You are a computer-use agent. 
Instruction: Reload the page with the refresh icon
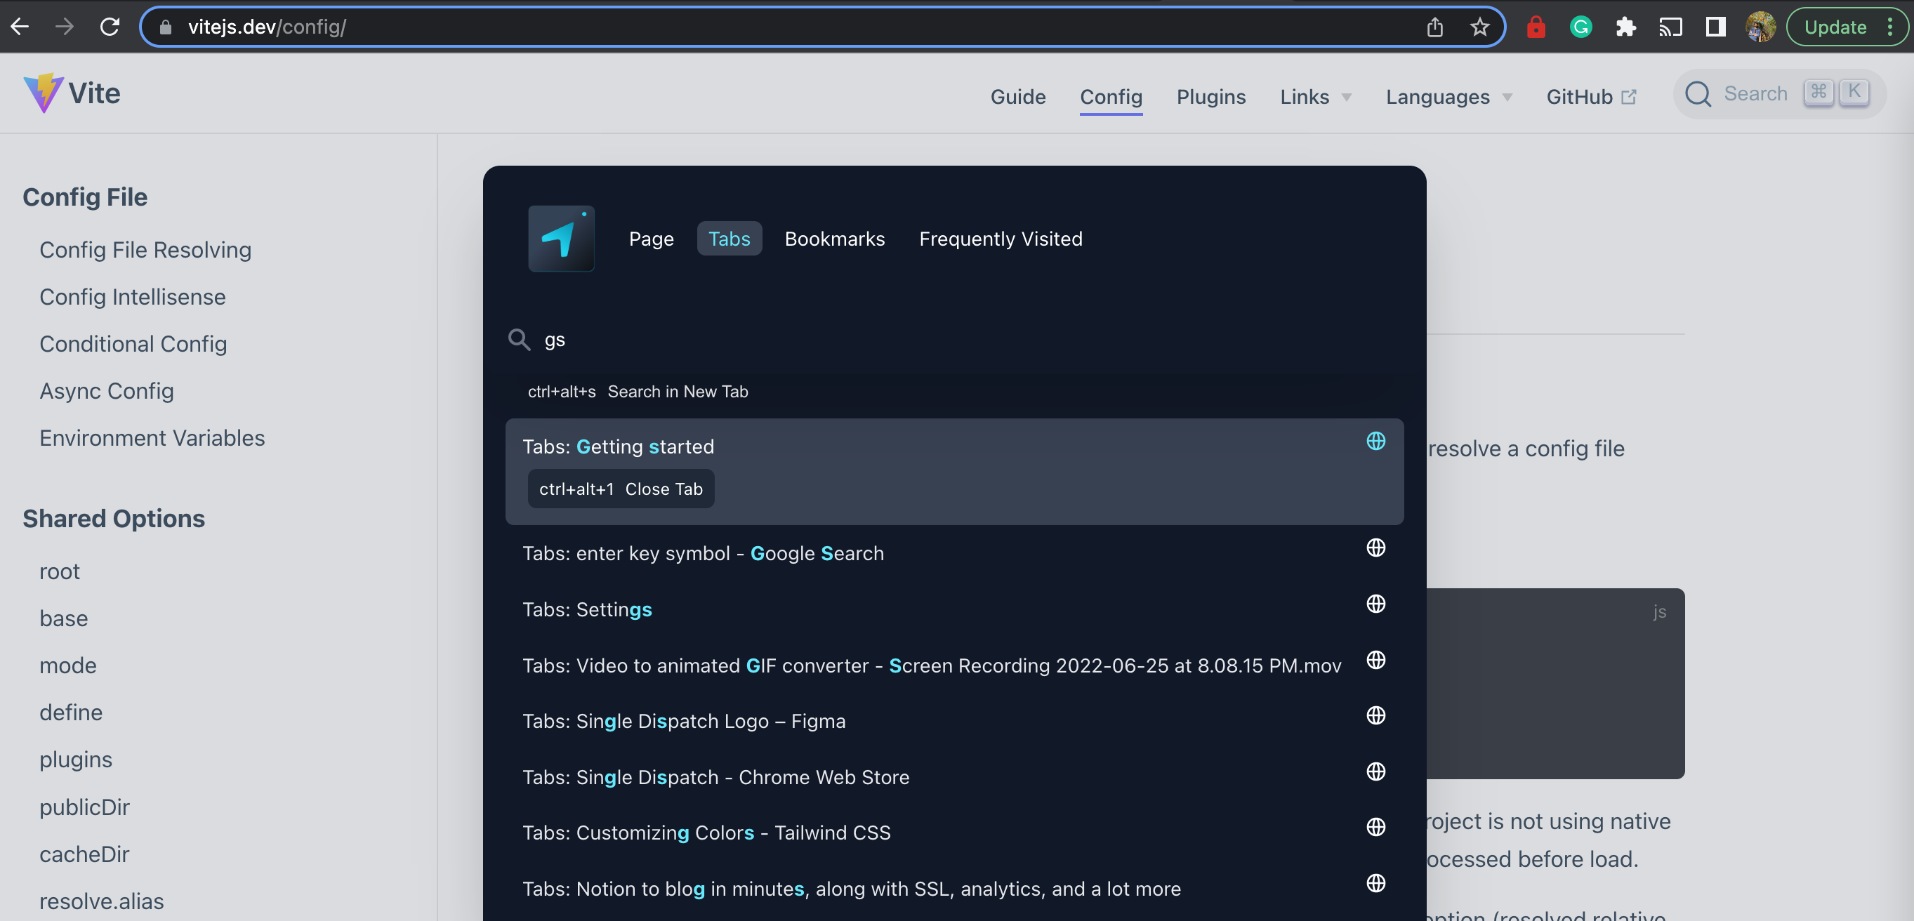pos(110,27)
